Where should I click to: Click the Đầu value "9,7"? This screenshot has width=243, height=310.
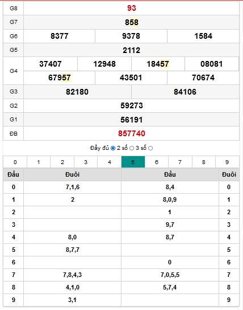170,225
